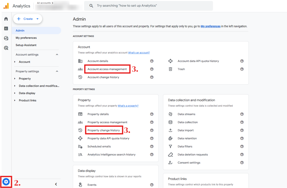Image resolution: width=287 pixels, height=188 pixels.
Task: Click the search magnifier icon
Action: click(x=91, y=6)
